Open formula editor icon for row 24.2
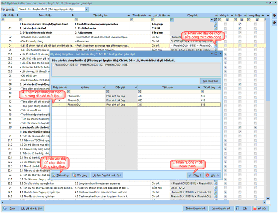This screenshot has height=213, width=278. pos(216,196)
